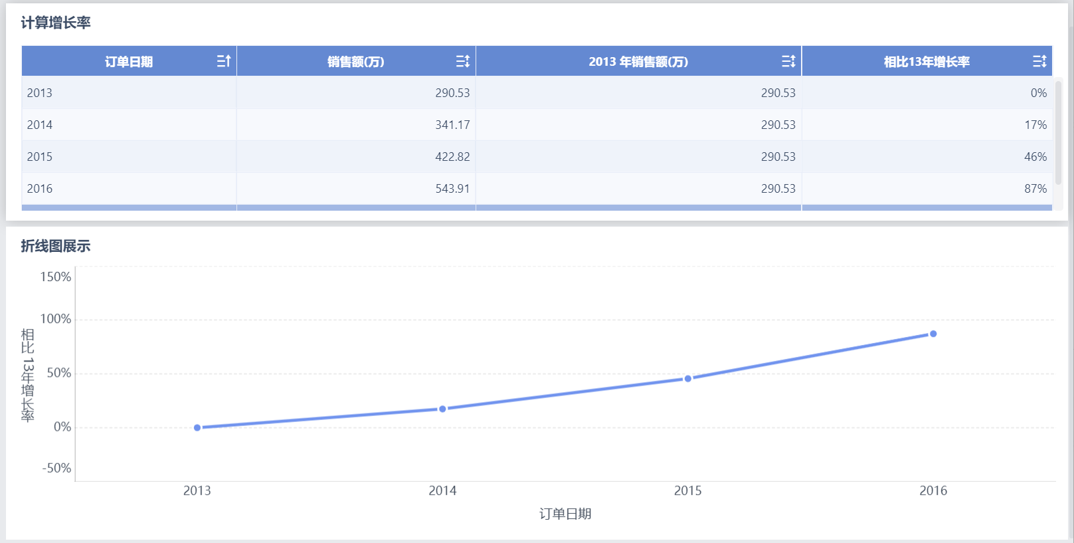Click the 2015 row date cell
The width and height of the screenshot is (1074, 543).
(129, 157)
